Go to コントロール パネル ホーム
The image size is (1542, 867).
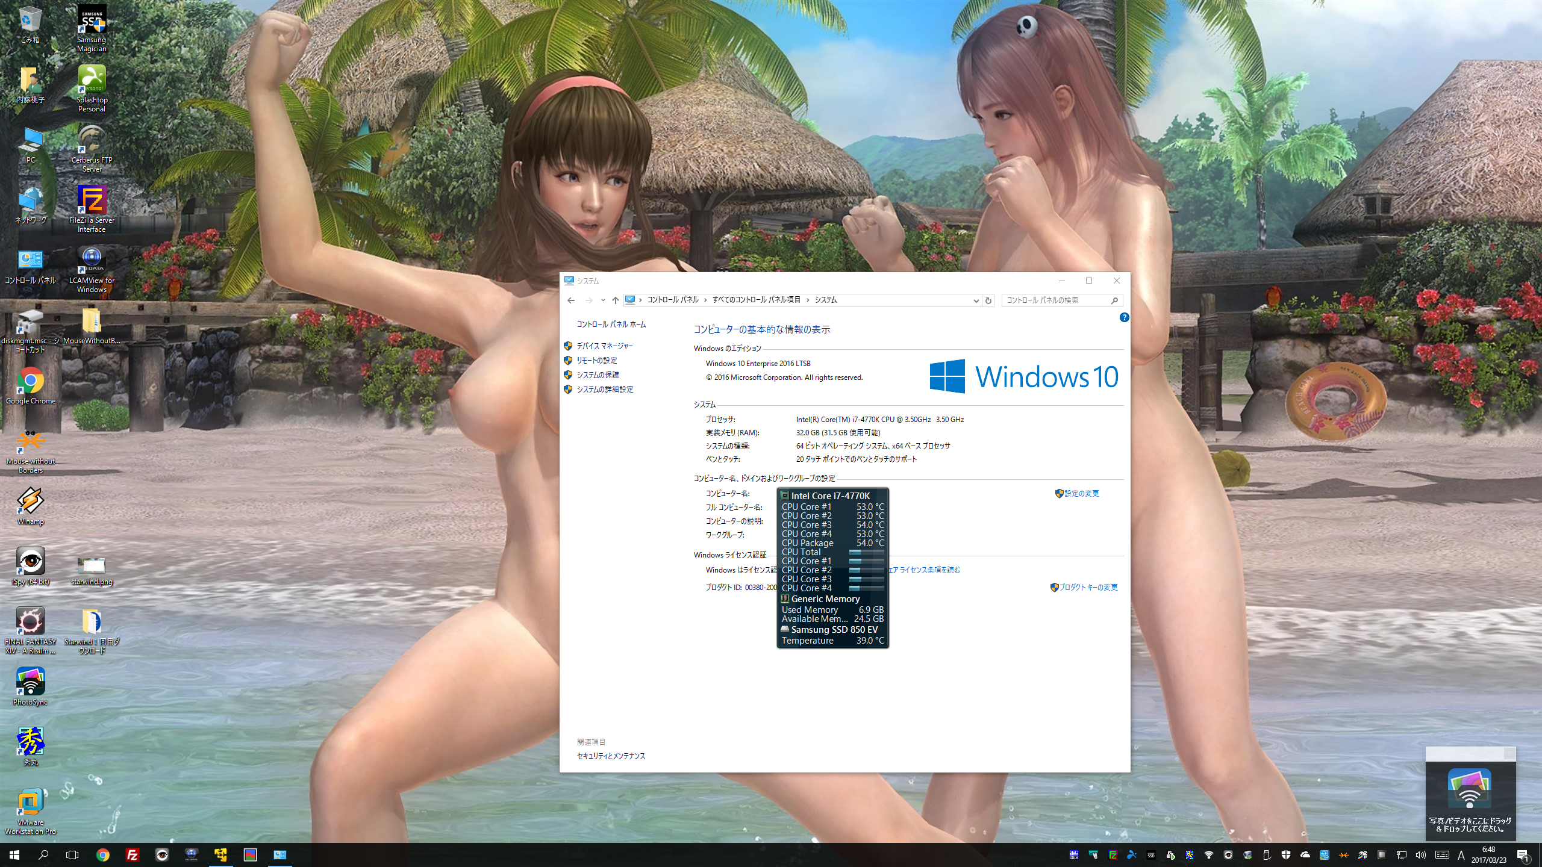(611, 325)
